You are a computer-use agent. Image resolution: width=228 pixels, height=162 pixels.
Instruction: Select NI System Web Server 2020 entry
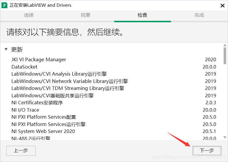click(114, 131)
